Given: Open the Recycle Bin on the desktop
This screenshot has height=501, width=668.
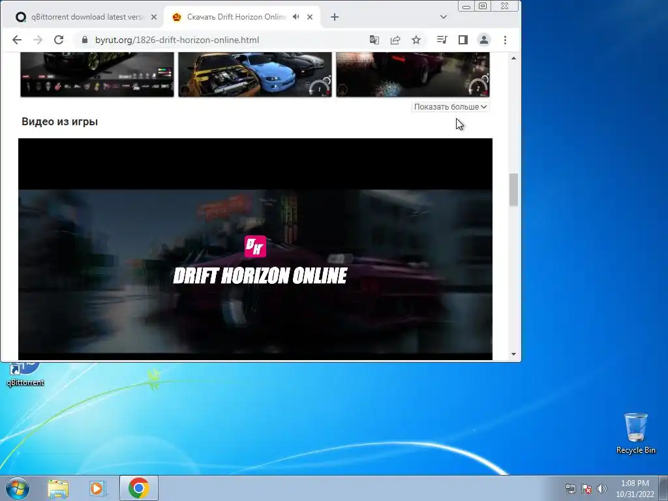Looking at the screenshot, I should point(635,433).
